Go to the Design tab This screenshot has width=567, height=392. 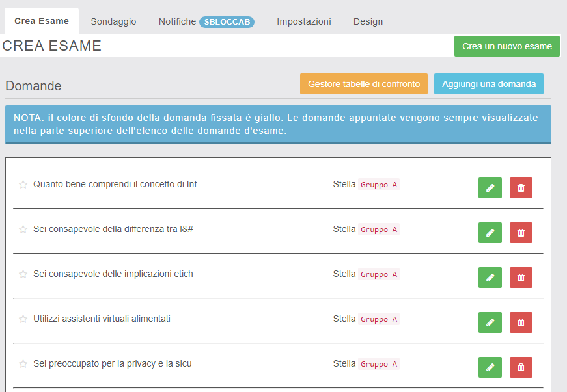(x=368, y=21)
